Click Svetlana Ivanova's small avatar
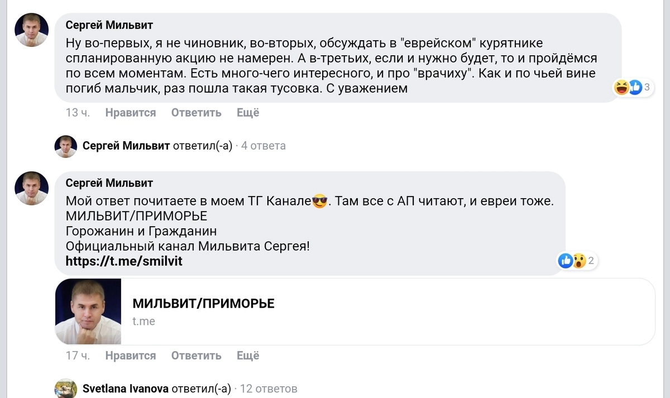The width and height of the screenshot is (670, 398). (65, 389)
